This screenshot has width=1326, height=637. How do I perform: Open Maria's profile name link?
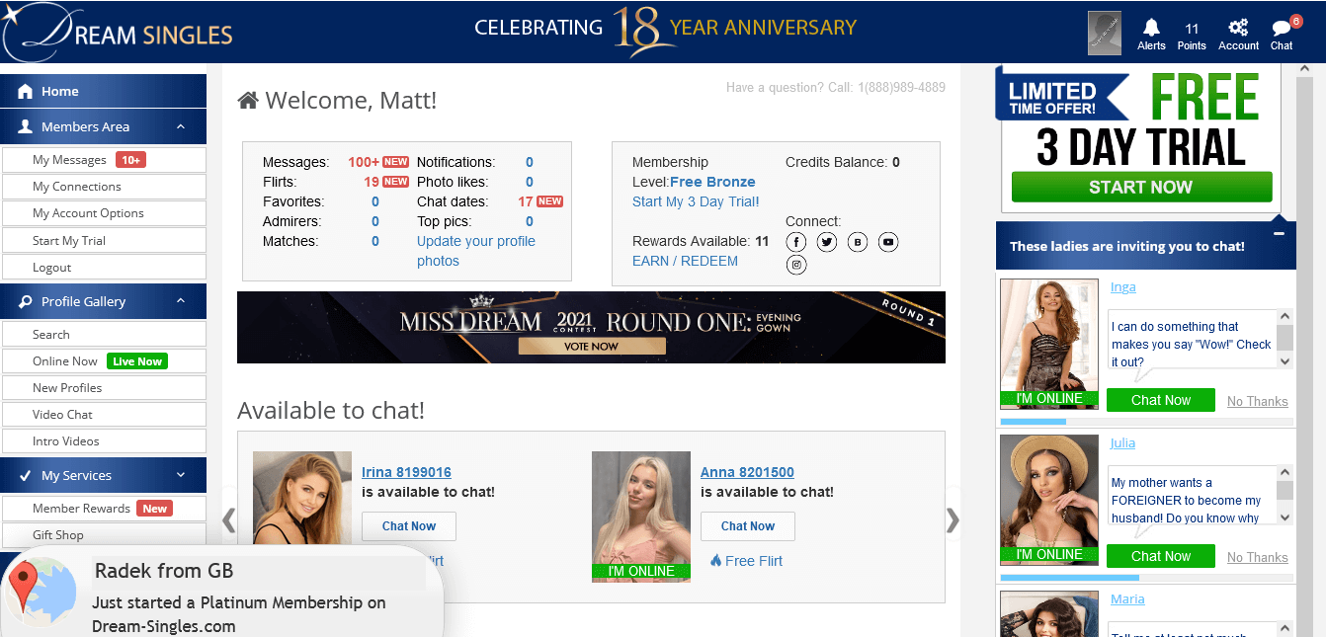[1127, 599]
